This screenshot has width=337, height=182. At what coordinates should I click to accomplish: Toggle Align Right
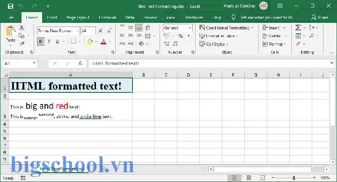(x=139, y=35)
